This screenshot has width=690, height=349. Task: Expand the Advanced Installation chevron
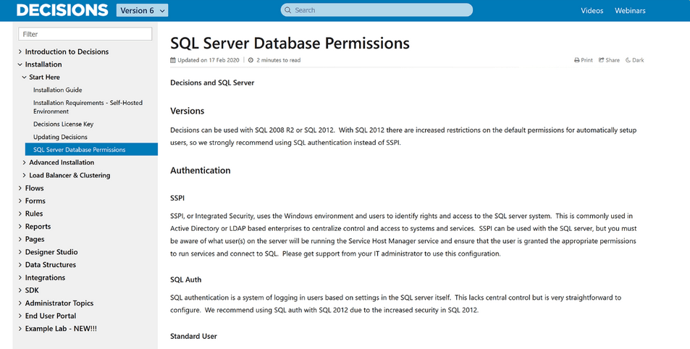click(x=24, y=162)
